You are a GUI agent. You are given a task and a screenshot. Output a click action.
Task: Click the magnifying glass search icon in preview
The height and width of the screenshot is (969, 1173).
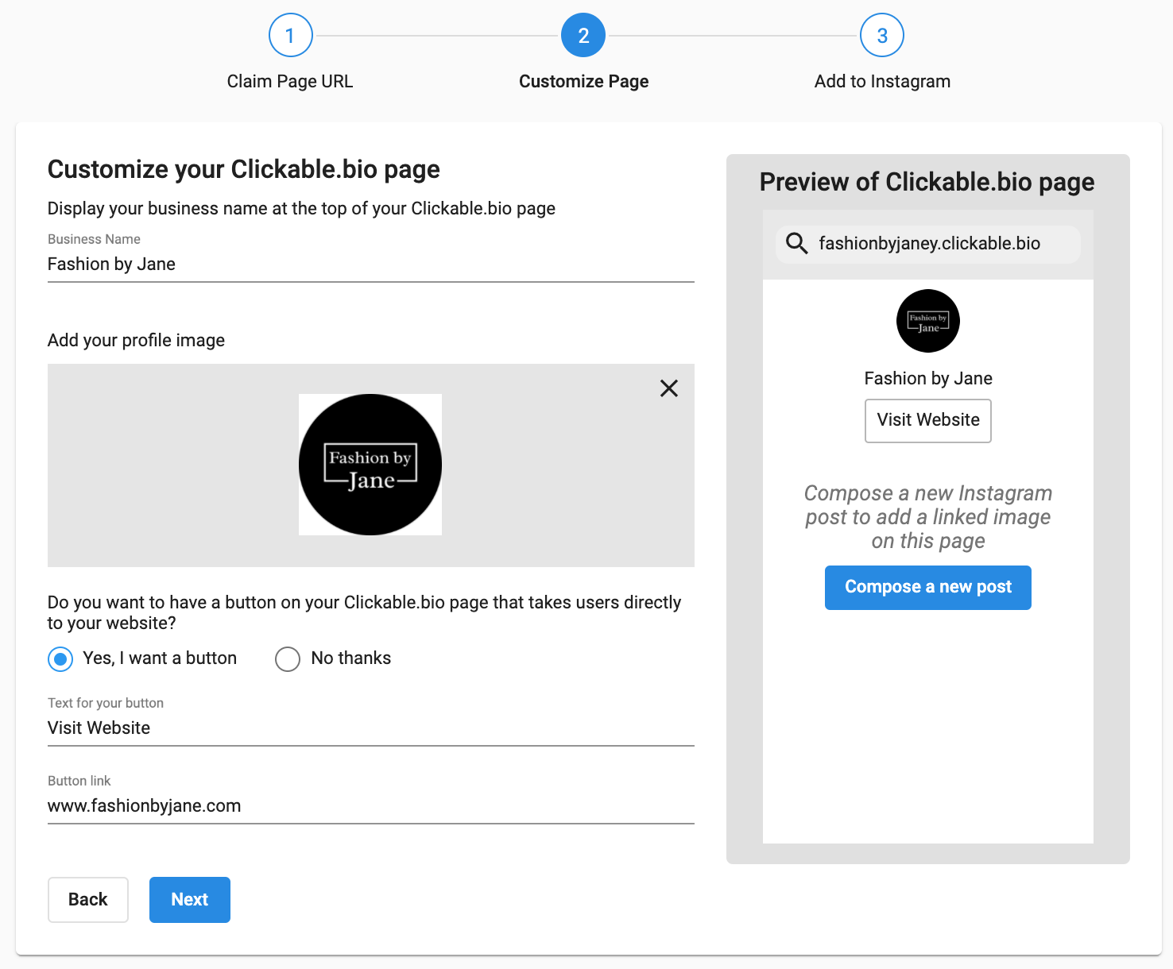click(x=796, y=244)
